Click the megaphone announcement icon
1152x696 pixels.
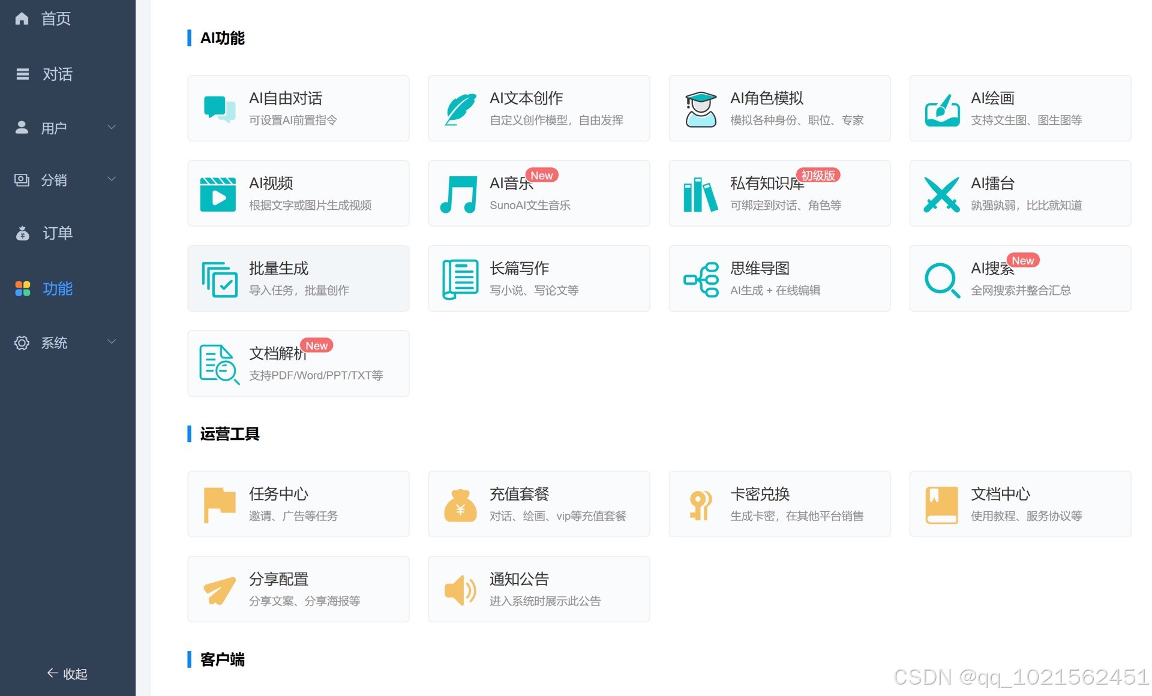coord(460,590)
